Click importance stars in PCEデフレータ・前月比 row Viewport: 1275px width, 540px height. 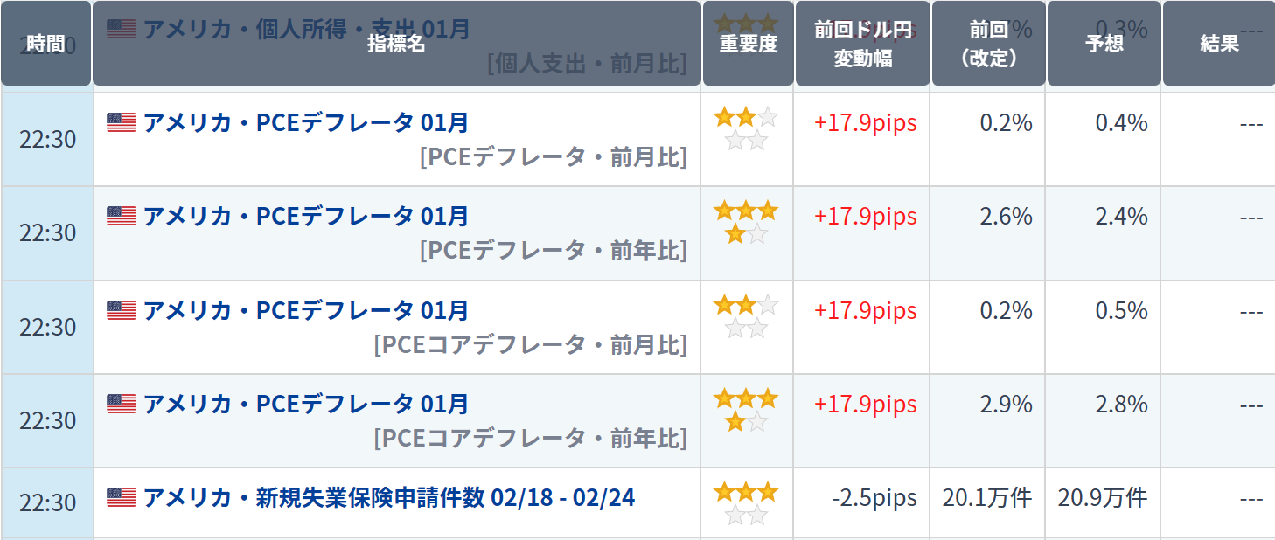[746, 128]
